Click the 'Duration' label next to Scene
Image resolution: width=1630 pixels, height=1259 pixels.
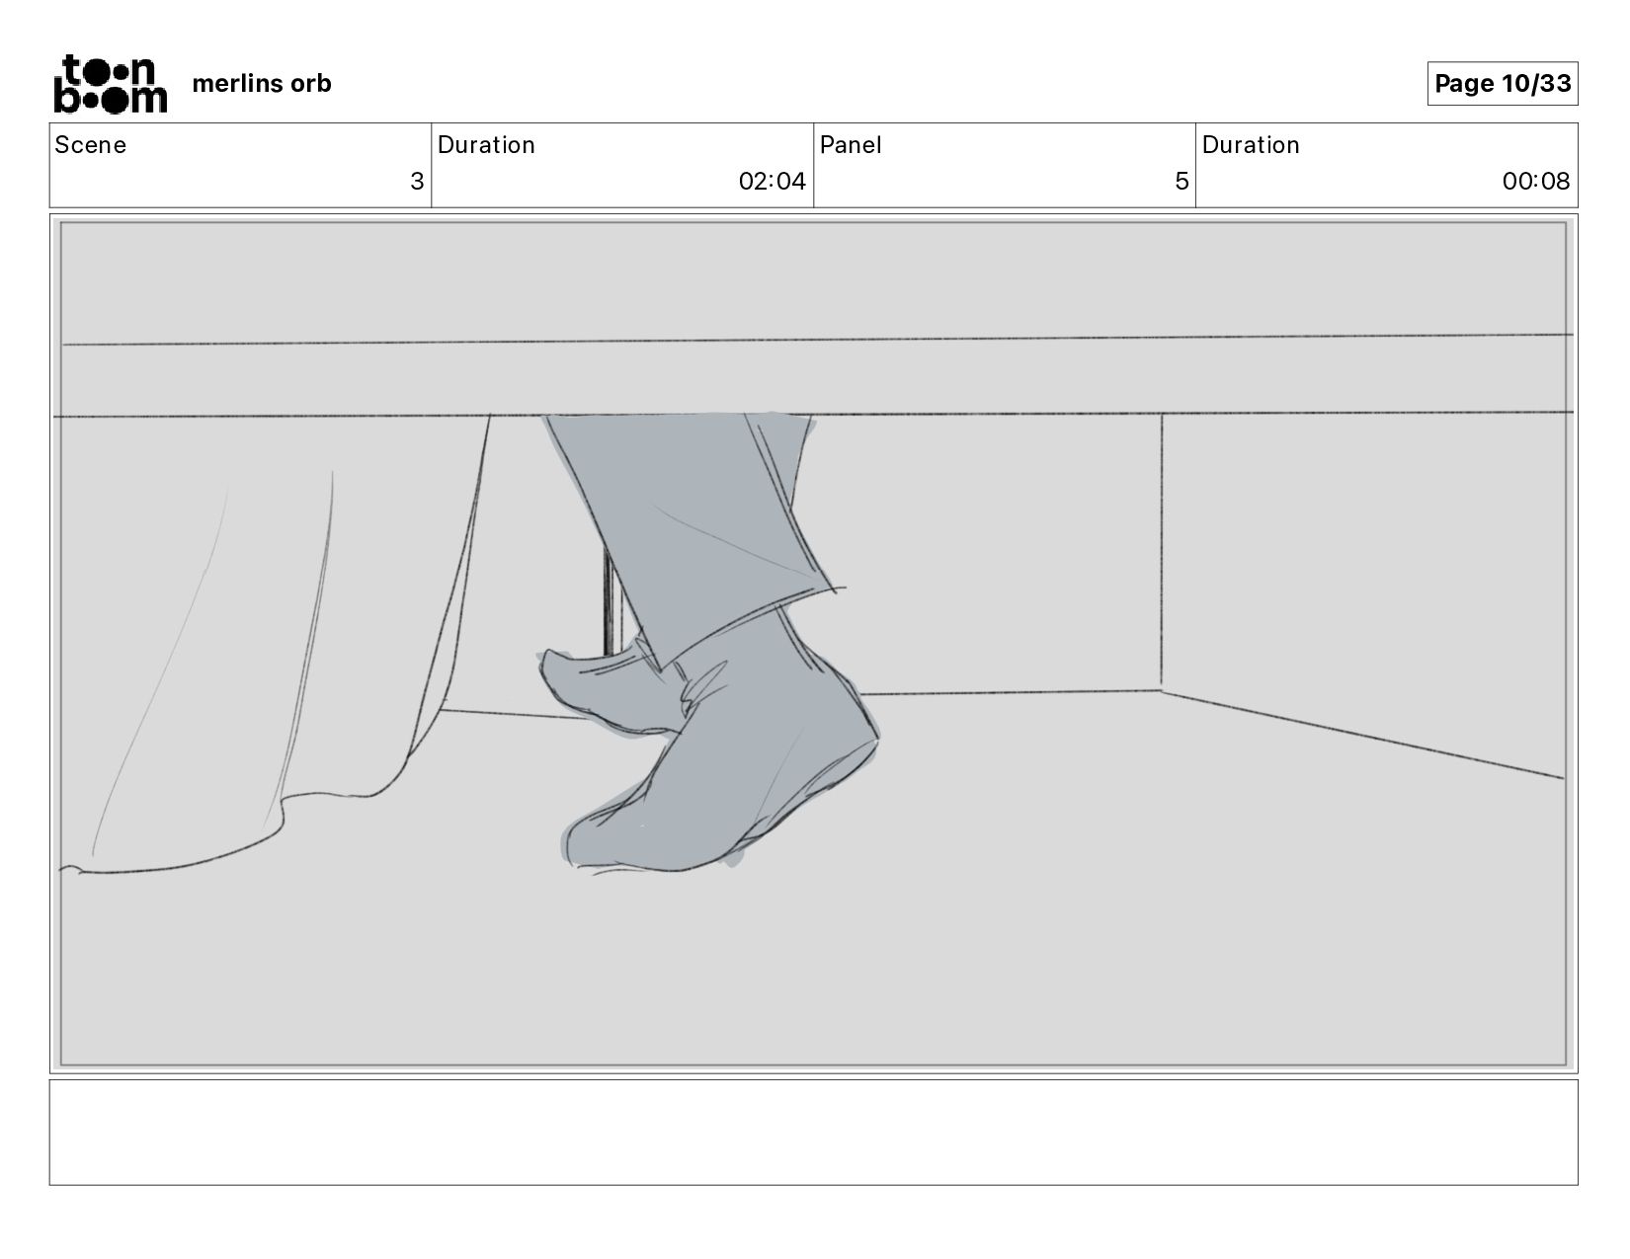486,145
